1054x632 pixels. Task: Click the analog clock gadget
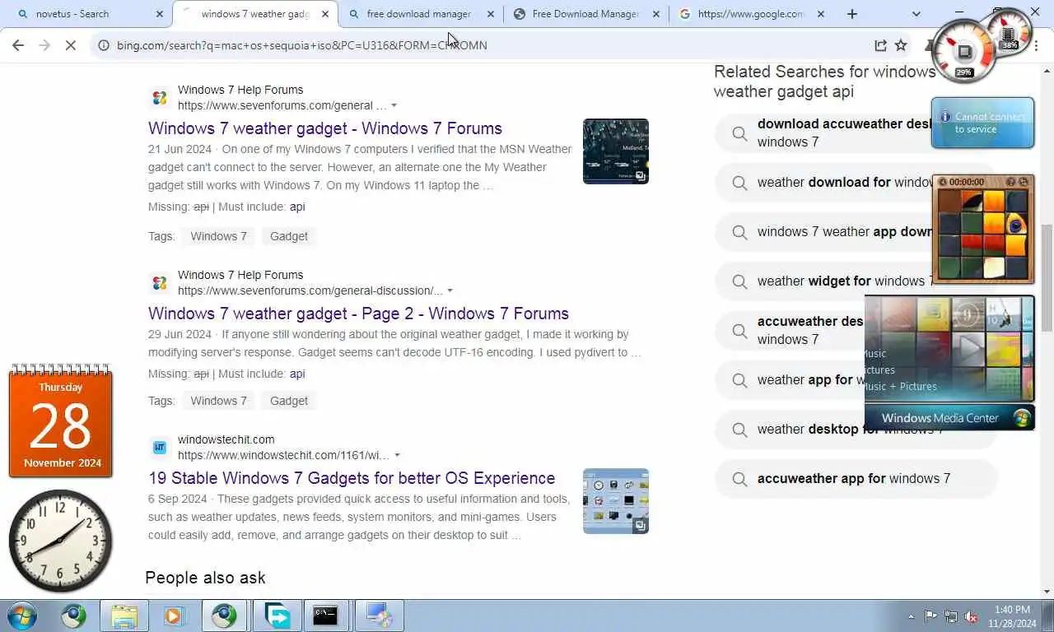pos(60,541)
